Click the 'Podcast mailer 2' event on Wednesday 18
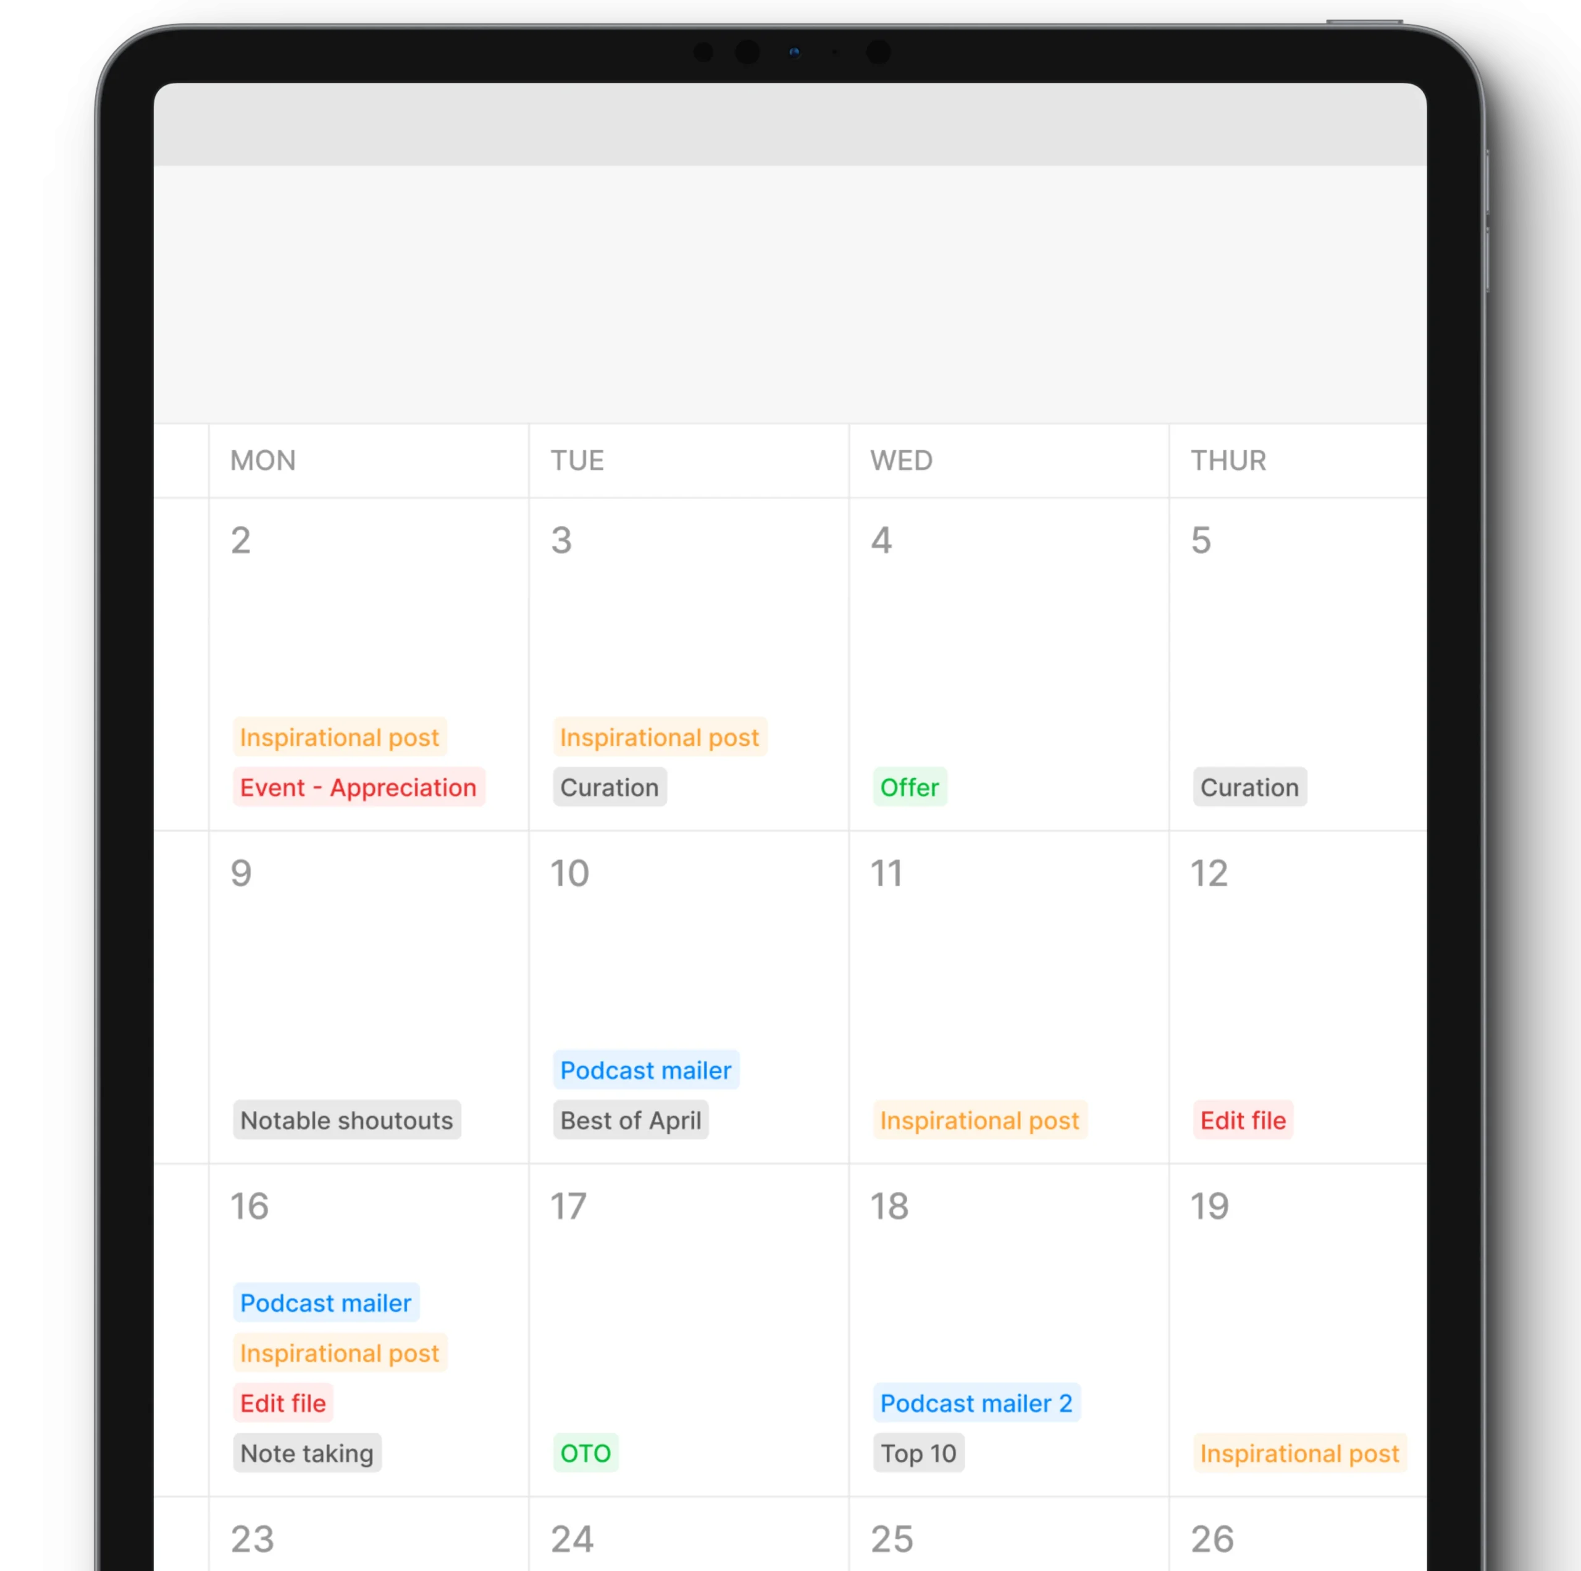Viewport: 1581px width, 1571px height. (978, 1401)
